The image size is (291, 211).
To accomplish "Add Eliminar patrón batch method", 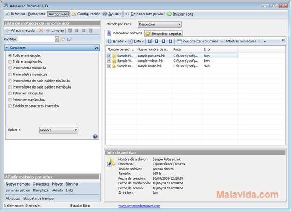I will pos(18,190).
